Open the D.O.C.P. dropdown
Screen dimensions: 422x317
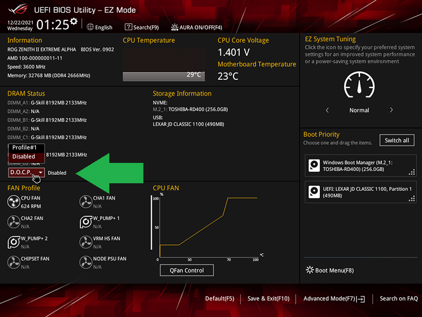[x=26, y=172]
